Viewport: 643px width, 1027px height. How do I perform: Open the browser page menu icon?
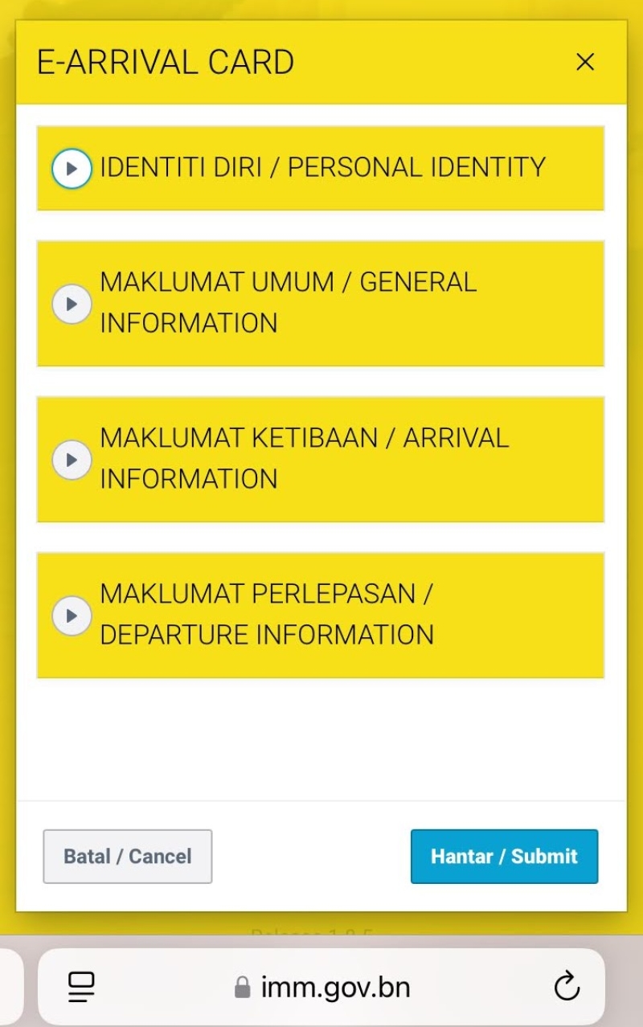point(81,986)
